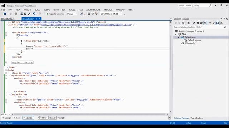Open the DOCTYPE: XHTML5 dropdown

coord(122,14)
